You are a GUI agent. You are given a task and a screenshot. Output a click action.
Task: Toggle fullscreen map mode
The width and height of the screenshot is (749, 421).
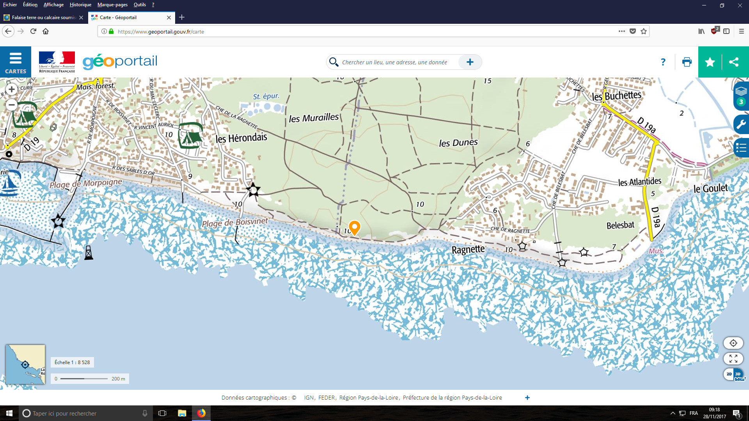click(733, 359)
